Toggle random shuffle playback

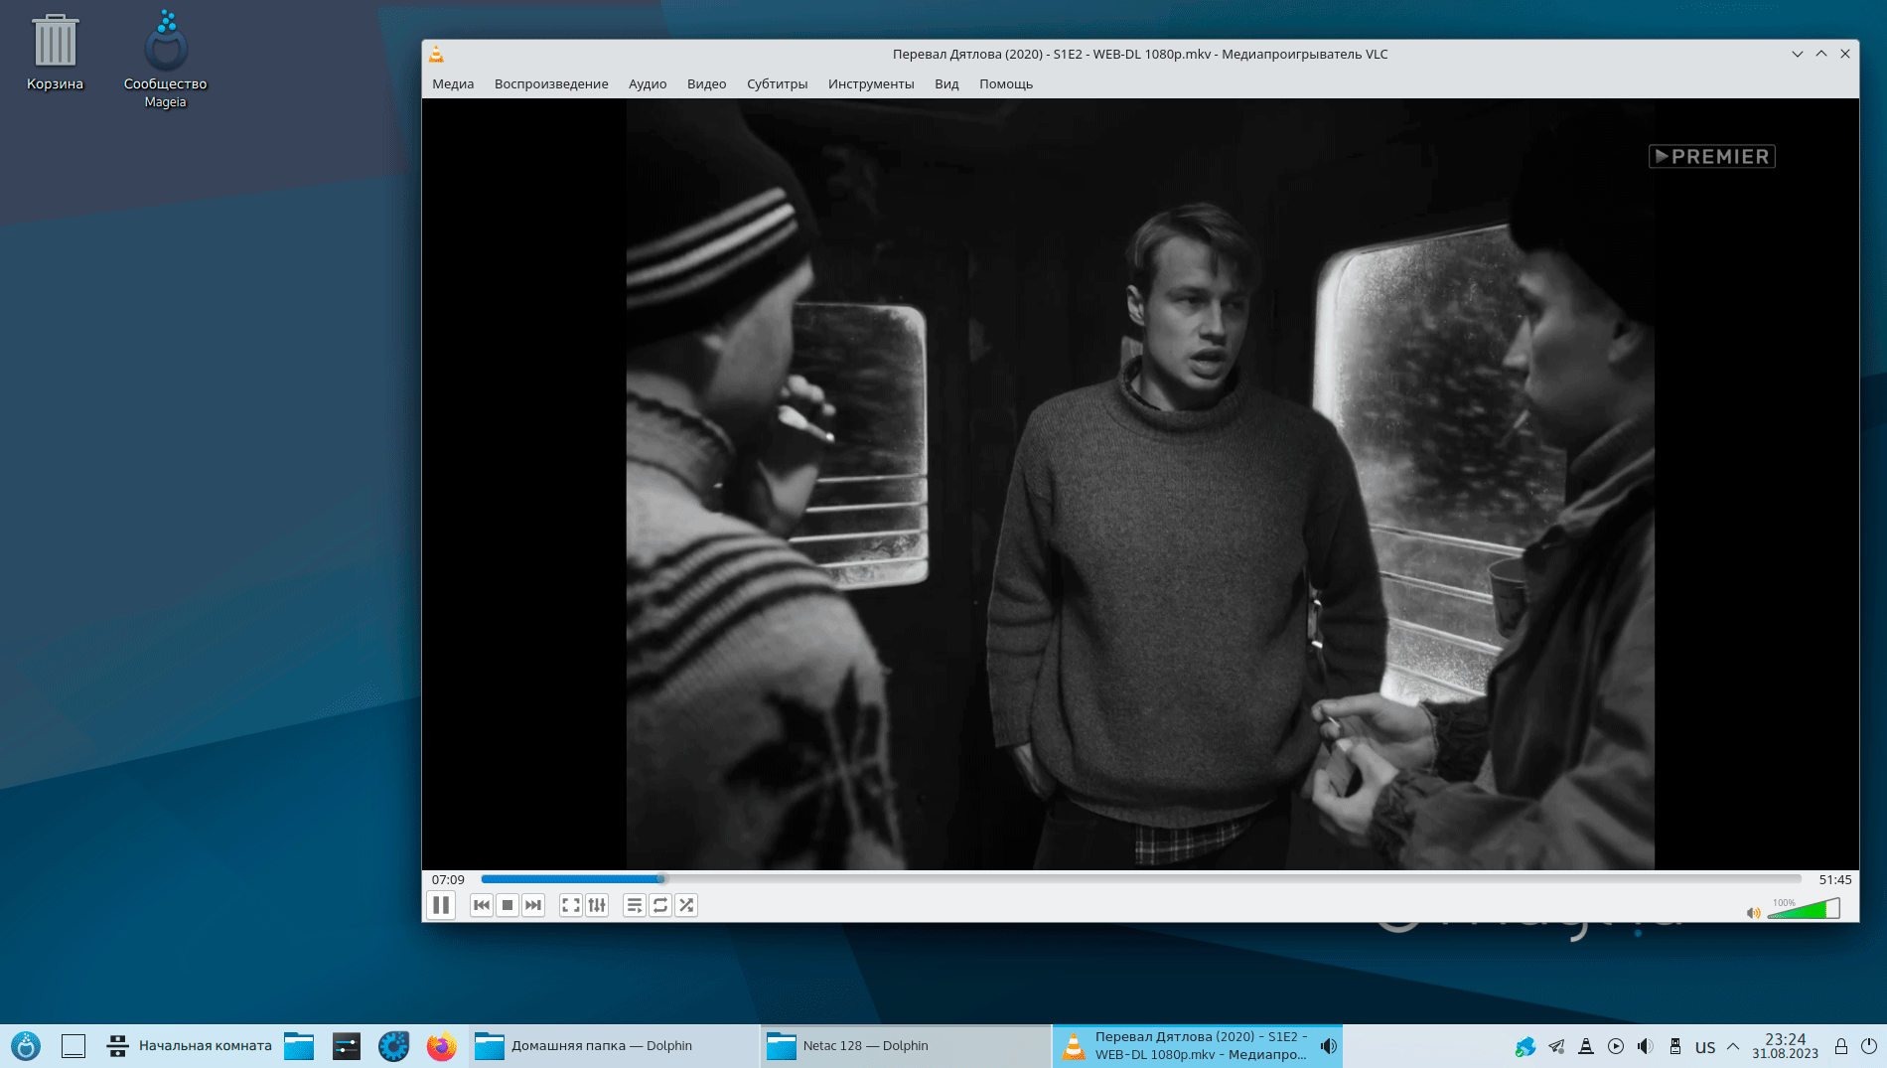pos(686,905)
